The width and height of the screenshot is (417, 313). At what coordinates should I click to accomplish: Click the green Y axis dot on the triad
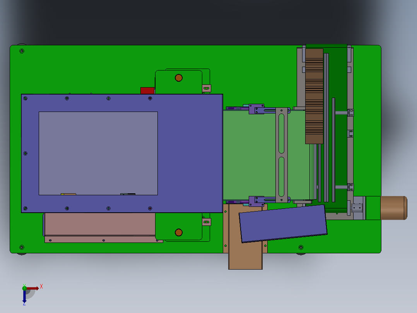point(24,288)
